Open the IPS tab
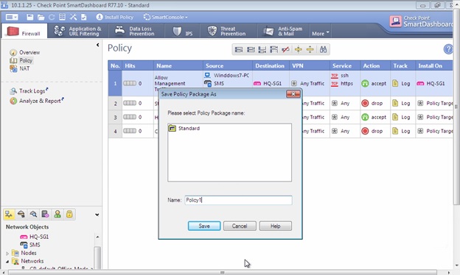The image size is (460, 275). pos(183,32)
